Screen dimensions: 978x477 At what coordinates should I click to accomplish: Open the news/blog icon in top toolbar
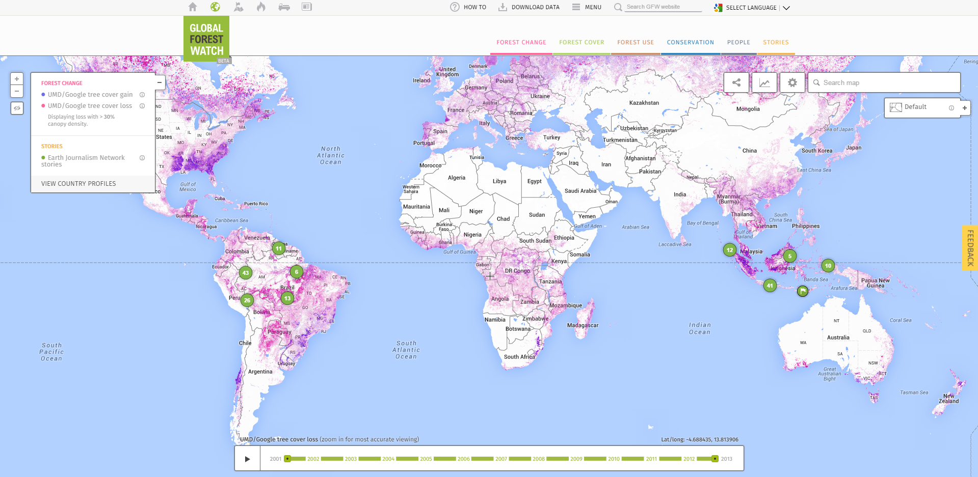pos(306,7)
